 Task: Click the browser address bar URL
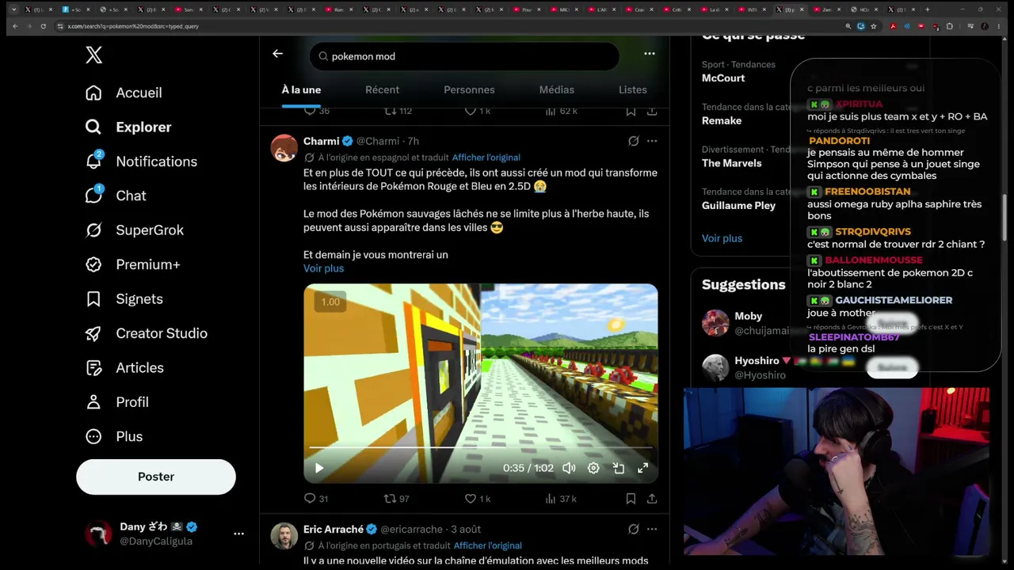pyautogui.click(x=133, y=26)
